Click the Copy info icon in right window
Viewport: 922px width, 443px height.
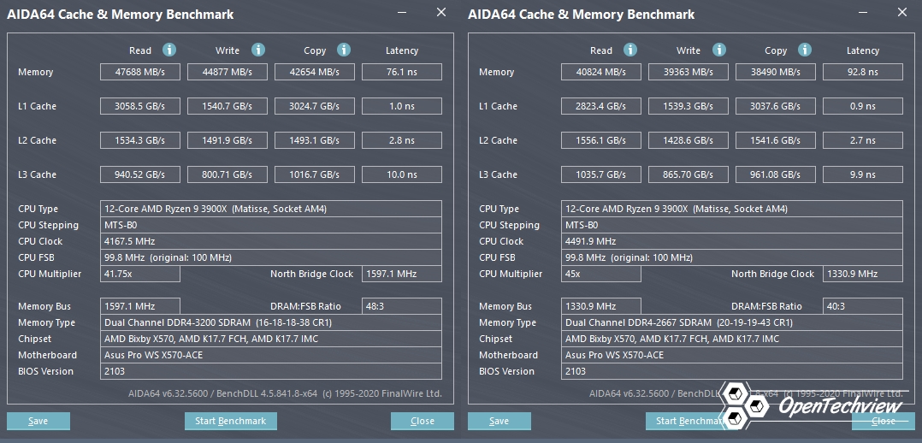(x=805, y=50)
